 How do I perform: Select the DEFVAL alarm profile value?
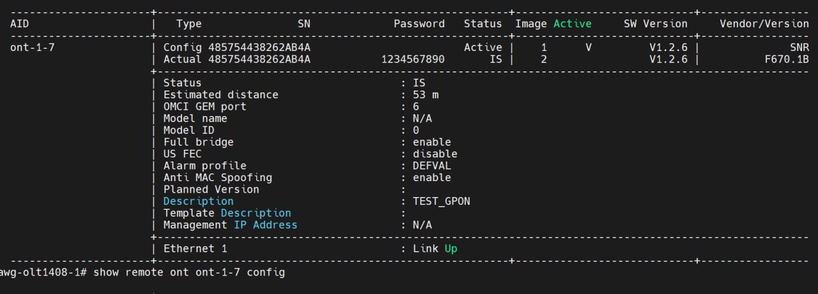coord(432,165)
